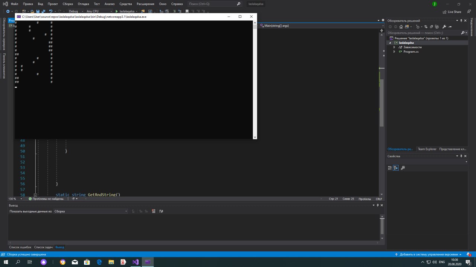Image resolution: width=476 pixels, height=267 pixels.
Task: Open the Справка menu
Action: click(x=177, y=4)
